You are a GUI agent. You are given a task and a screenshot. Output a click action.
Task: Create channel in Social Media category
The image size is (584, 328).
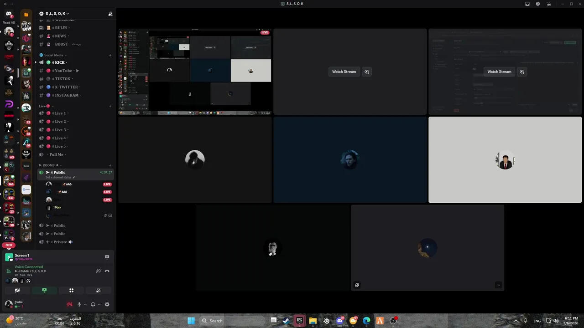point(110,55)
